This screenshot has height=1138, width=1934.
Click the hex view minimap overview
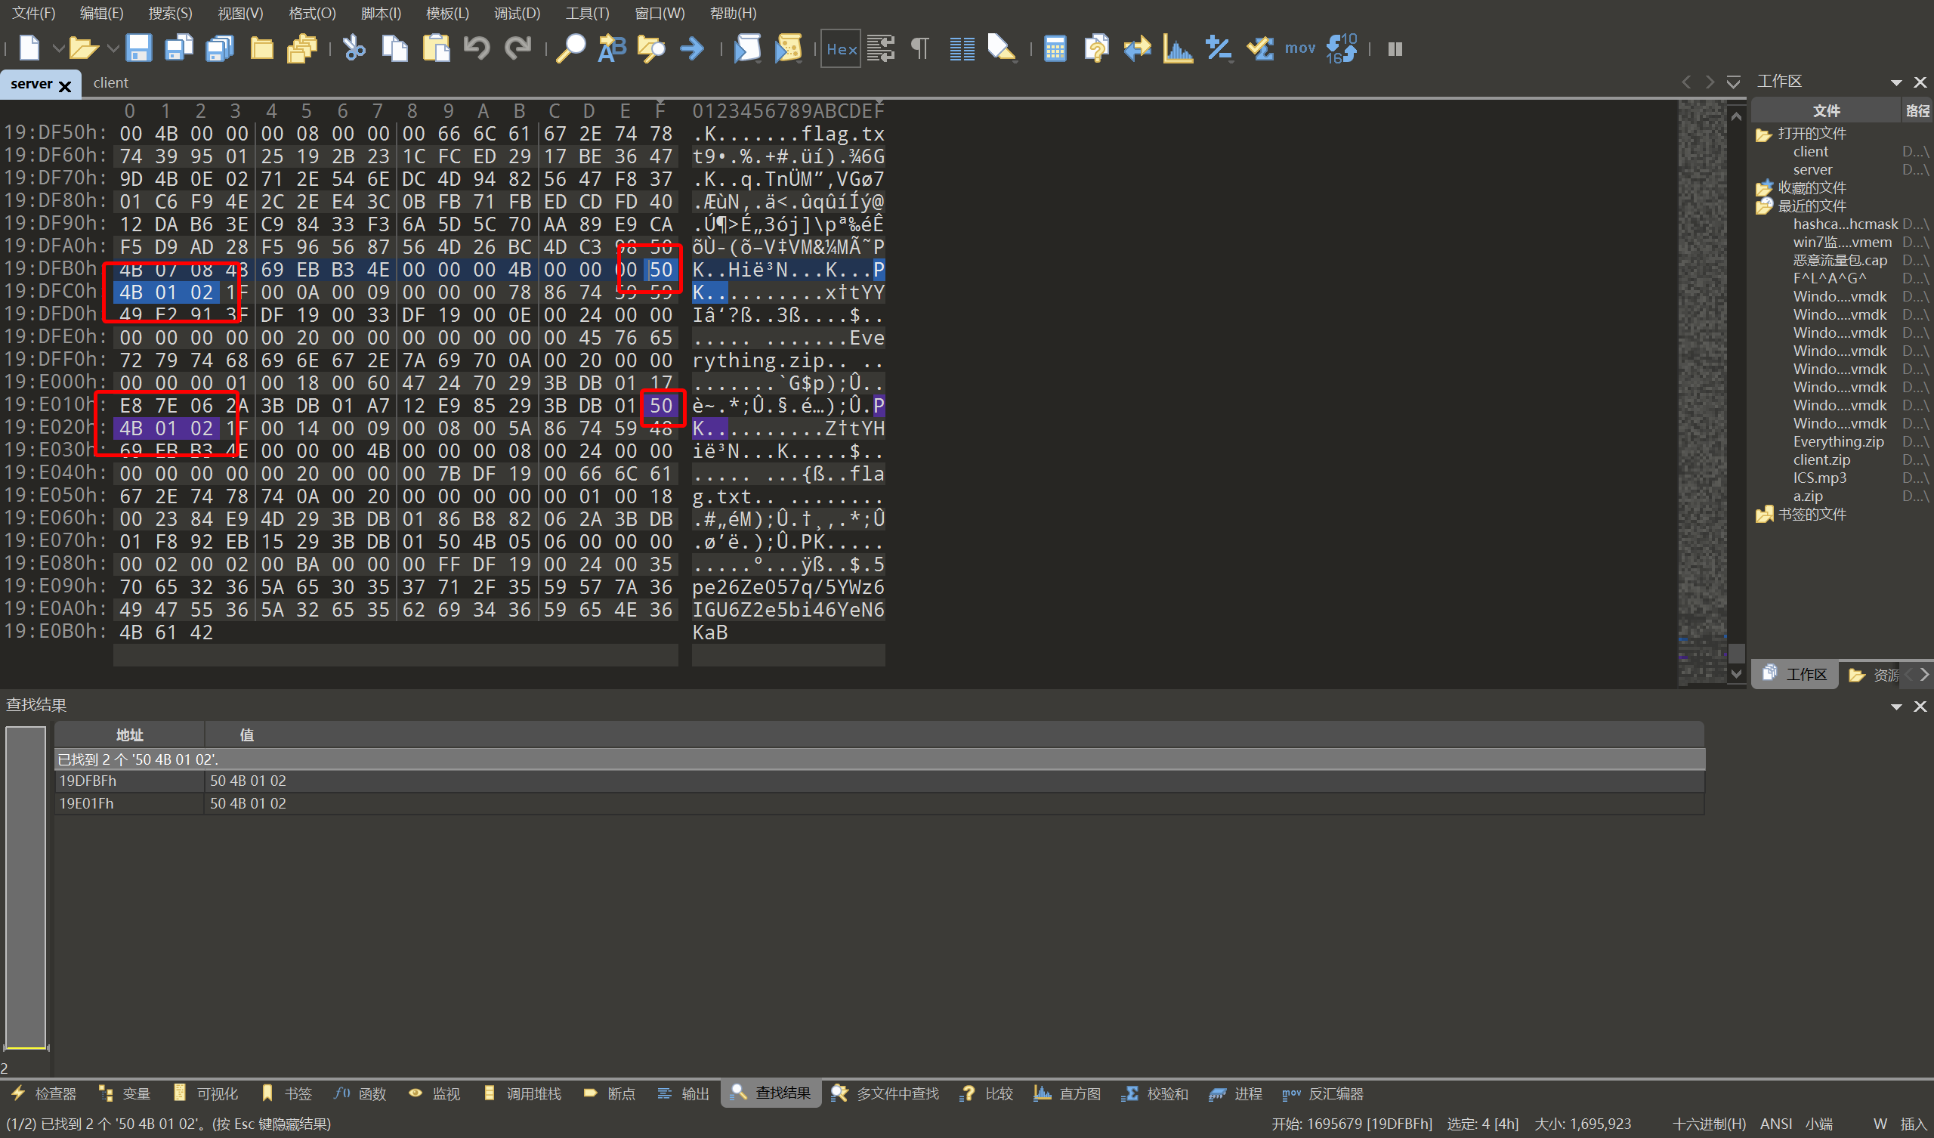pos(1702,391)
